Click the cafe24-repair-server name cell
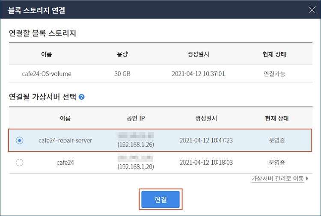Image resolution: width=321 pixels, height=216 pixels. tap(65, 140)
